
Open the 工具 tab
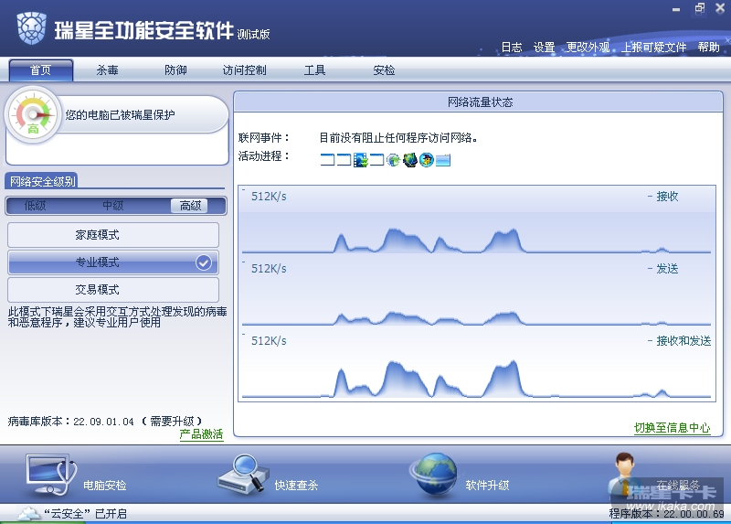314,70
